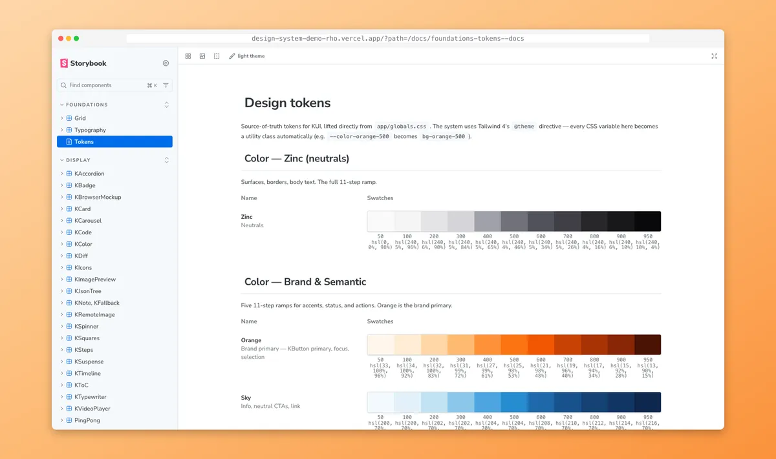Click the Orange swatch row name
The width and height of the screenshot is (776, 459).
click(x=252, y=340)
